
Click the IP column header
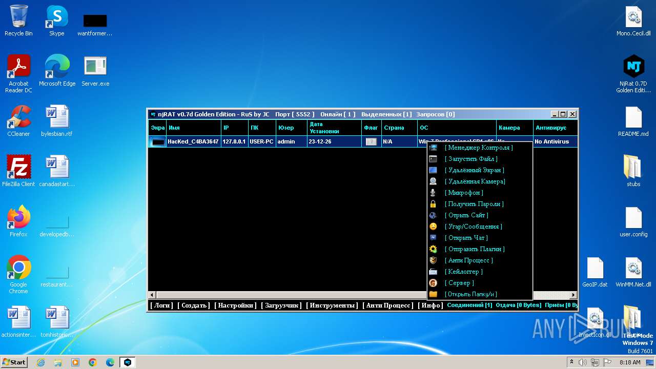click(x=234, y=128)
